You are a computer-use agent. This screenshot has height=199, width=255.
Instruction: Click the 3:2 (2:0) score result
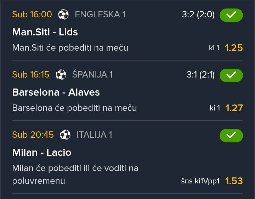pyautogui.click(x=198, y=15)
